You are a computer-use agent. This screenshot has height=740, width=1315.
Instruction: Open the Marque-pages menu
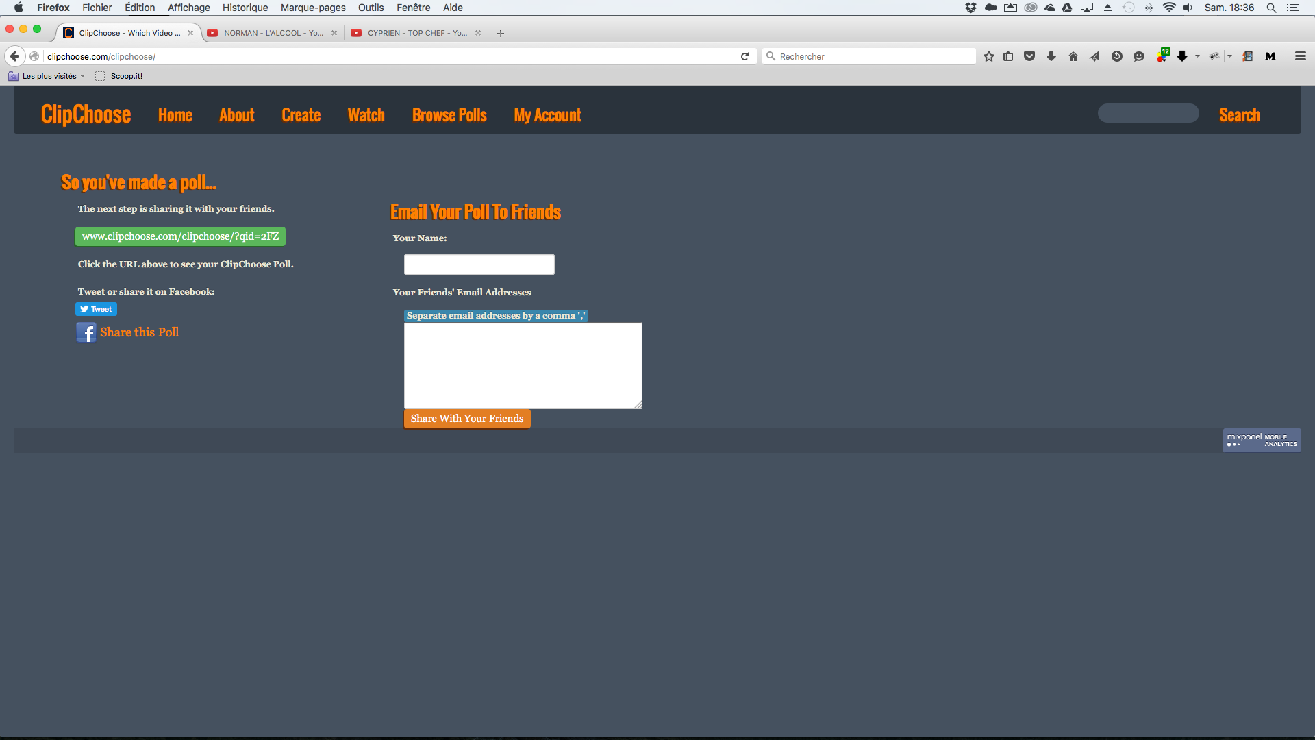coord(313,8)
